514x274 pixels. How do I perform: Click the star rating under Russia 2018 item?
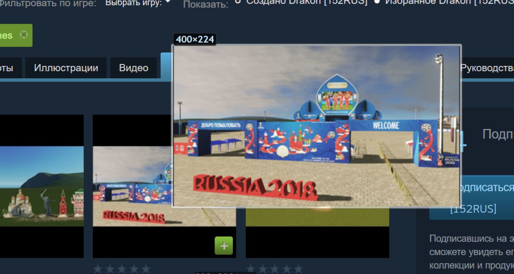coord(122,269)
